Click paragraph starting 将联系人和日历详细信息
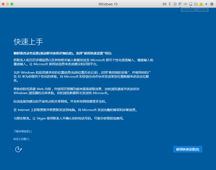This screenshot has height=170, width=216. [83, 62]
